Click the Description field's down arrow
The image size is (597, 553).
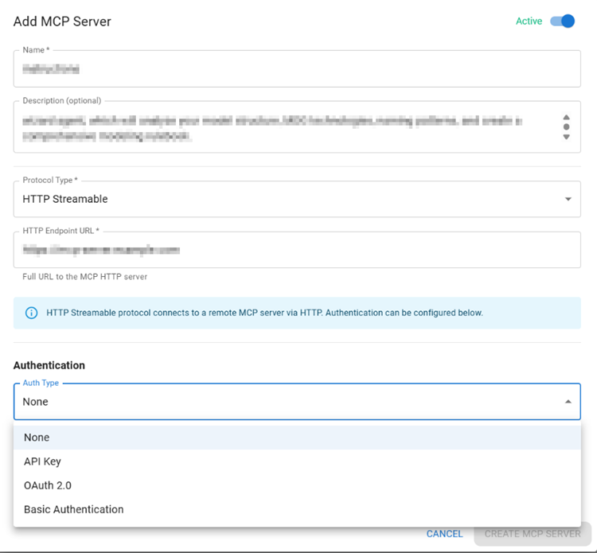tap(567, 137)
